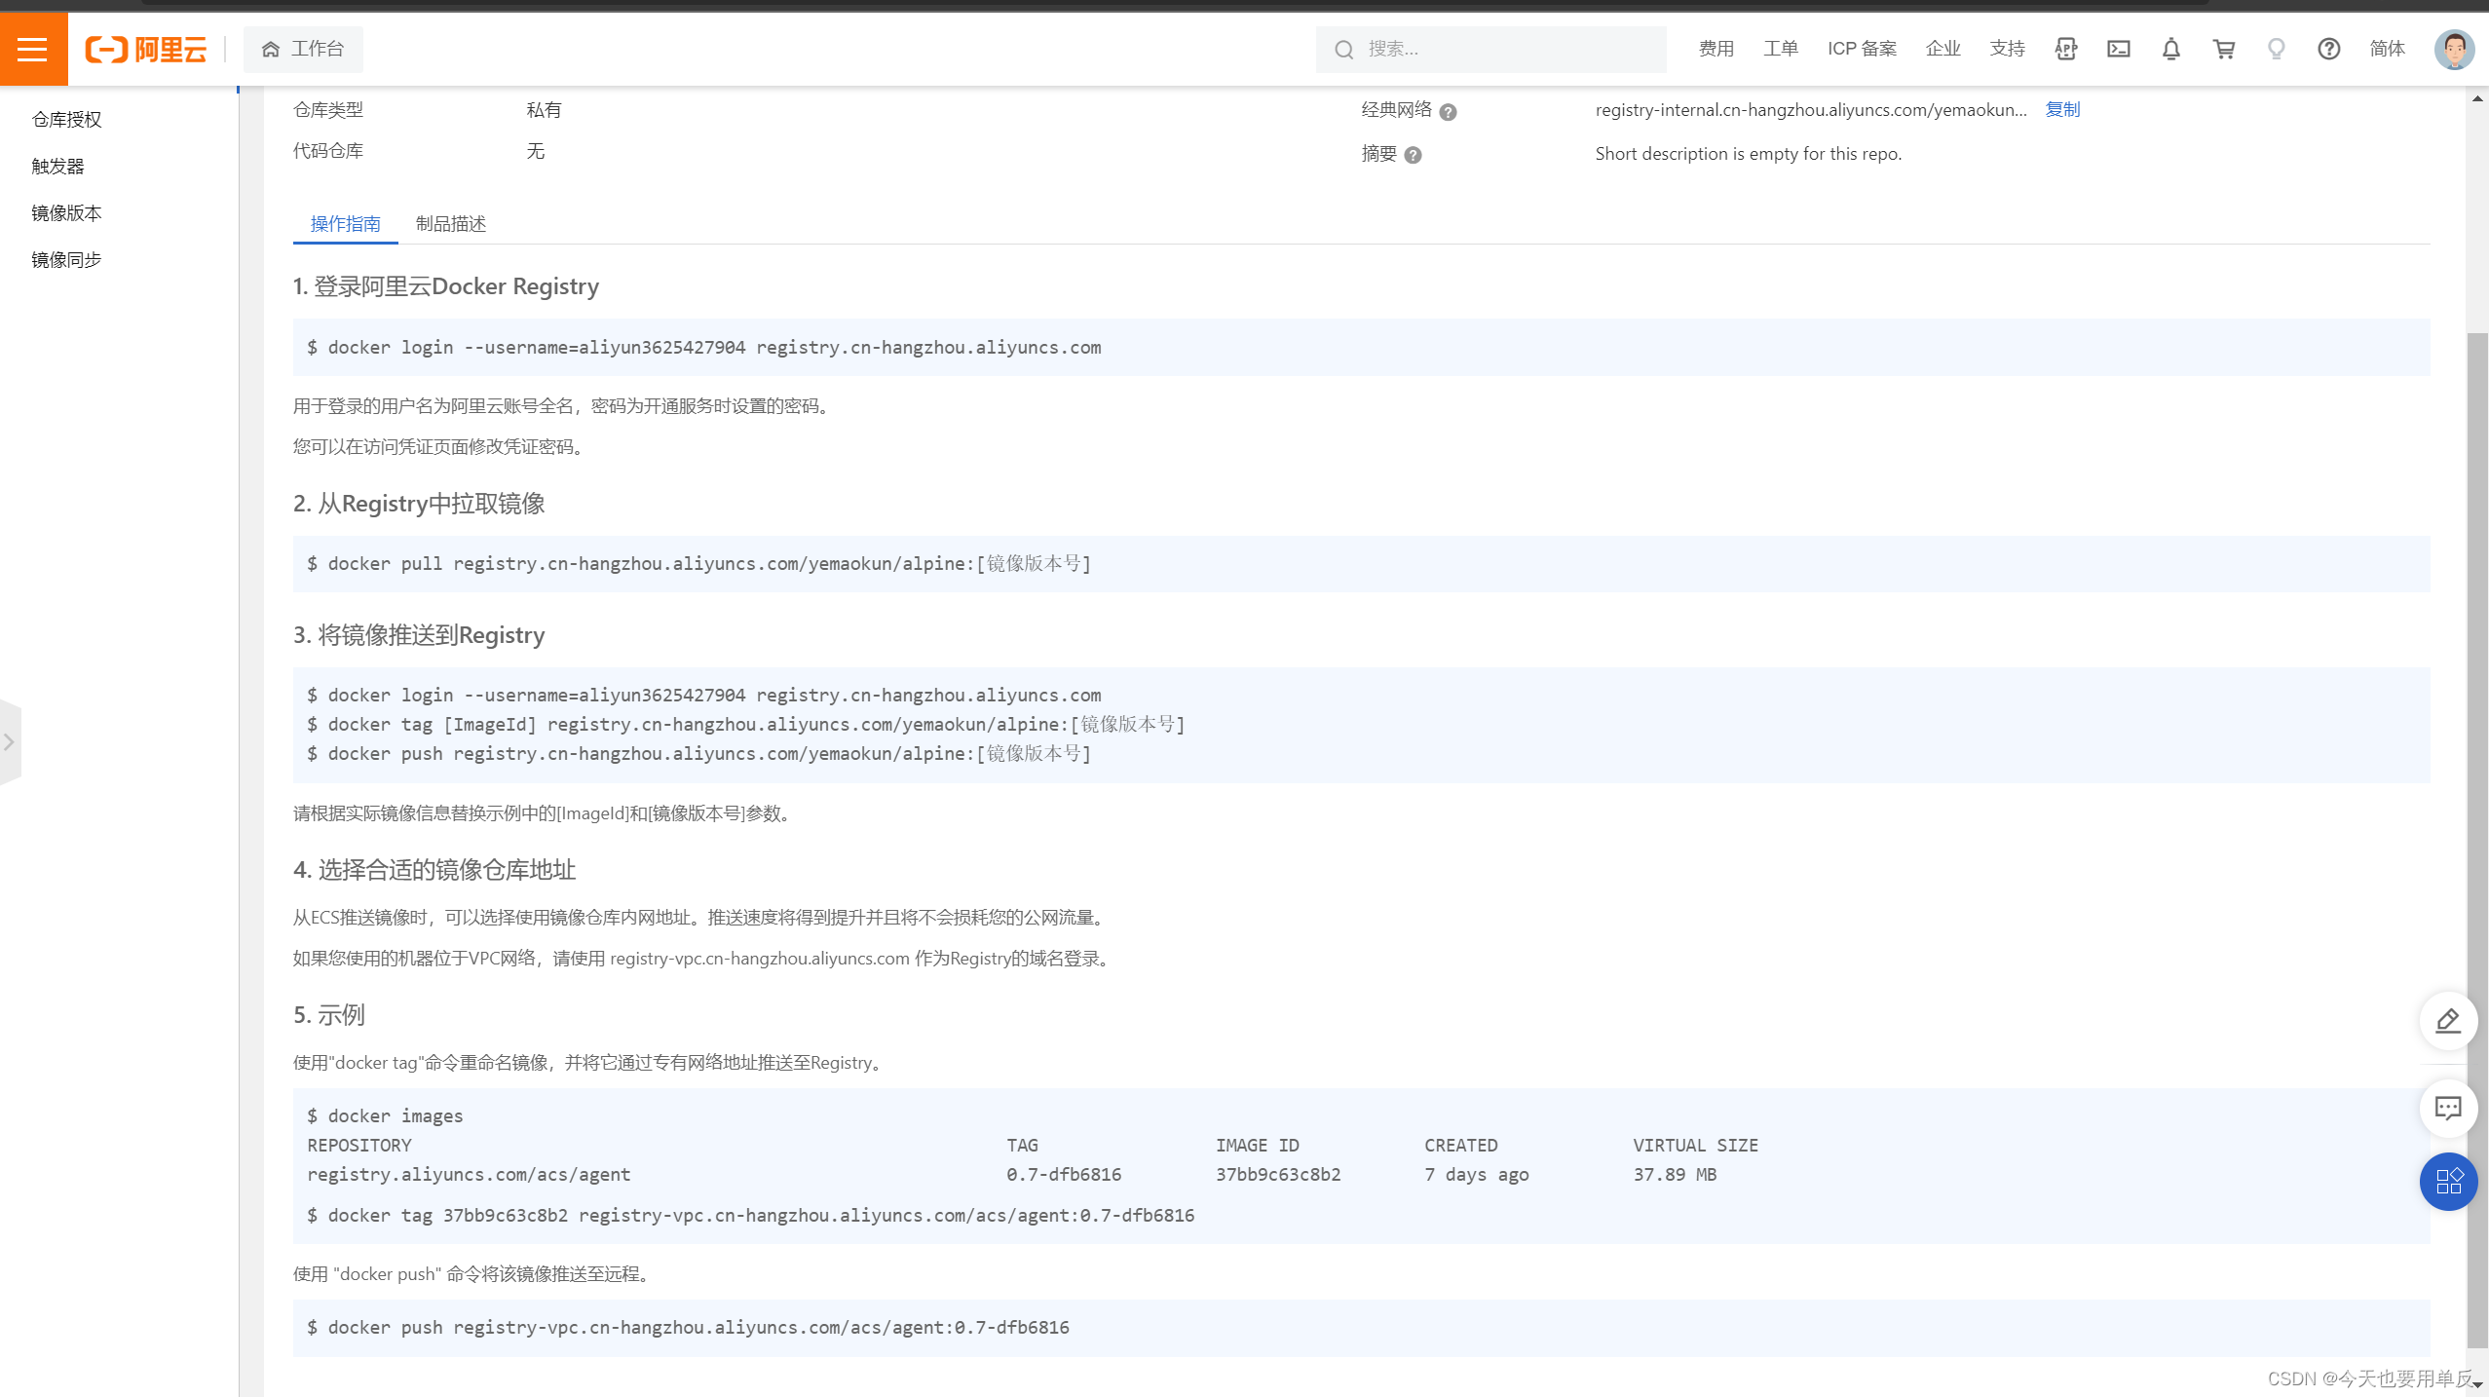Open the user avatar menu
This screenshot has height=1397, width=2489.
(2453, 49)
